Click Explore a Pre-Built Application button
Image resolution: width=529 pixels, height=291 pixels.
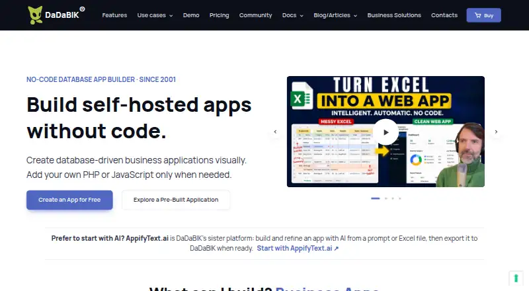coord(176,200)
